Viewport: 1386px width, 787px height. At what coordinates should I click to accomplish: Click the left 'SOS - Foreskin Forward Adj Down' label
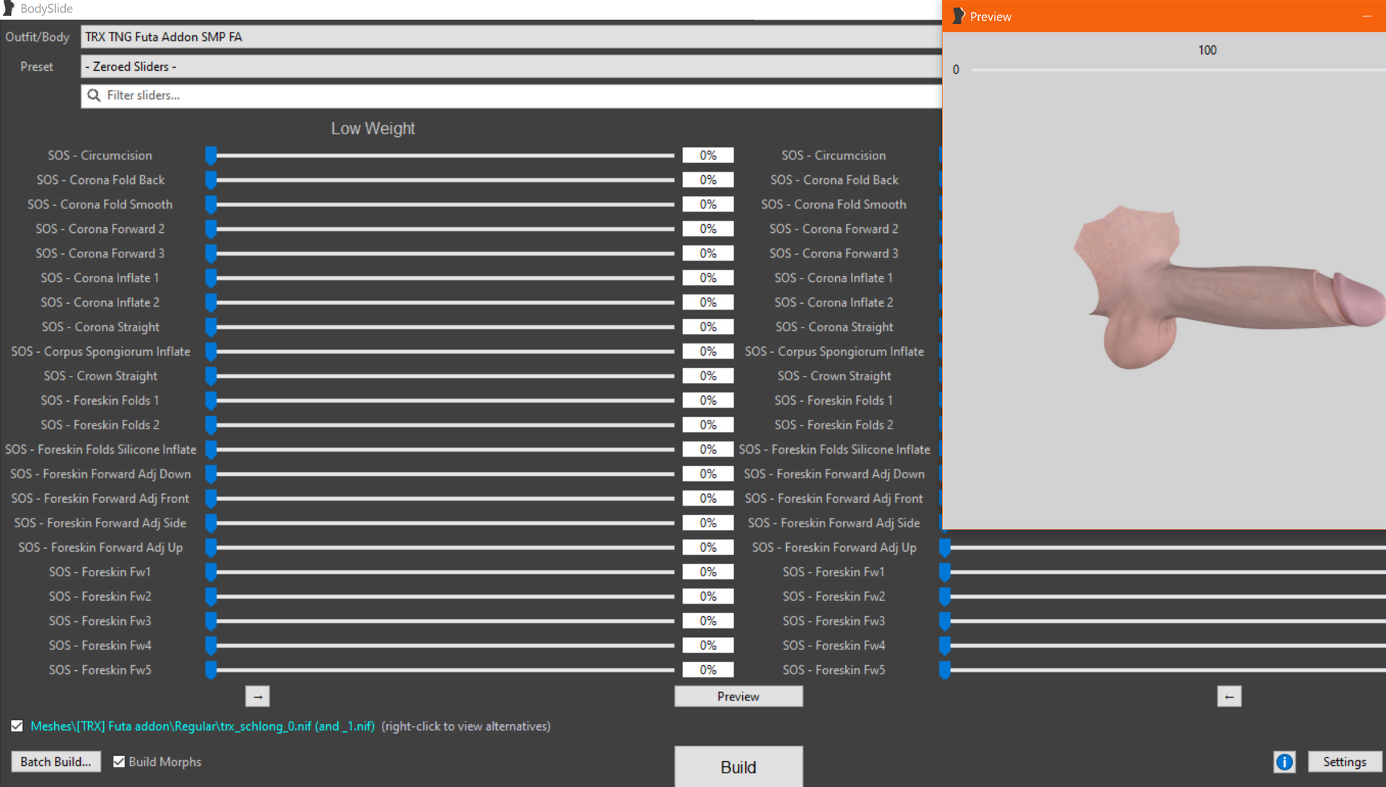coord(100,474)
